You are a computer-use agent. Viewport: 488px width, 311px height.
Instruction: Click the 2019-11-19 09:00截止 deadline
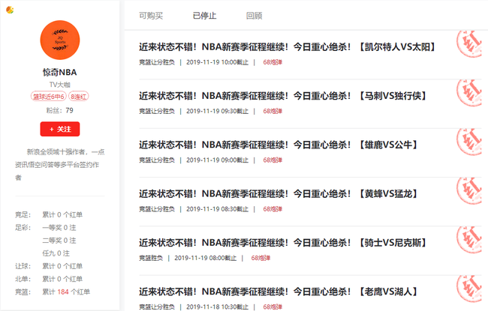click(x=218, y=160)
